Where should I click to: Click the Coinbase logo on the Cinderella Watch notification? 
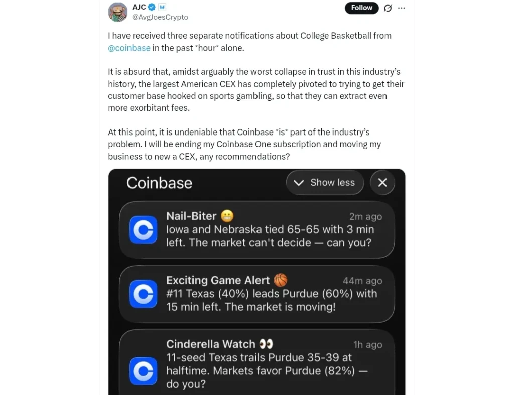point(143,371)
